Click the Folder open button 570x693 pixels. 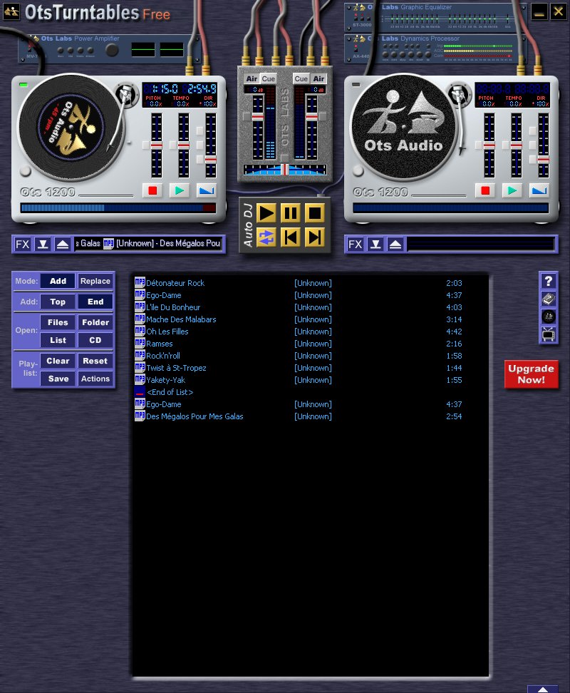point(95,323)
